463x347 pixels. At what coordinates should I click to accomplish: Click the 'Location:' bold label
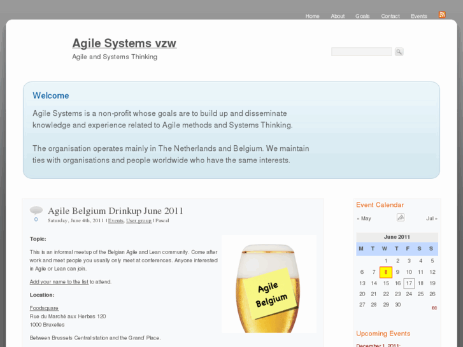tap(42, 295)
